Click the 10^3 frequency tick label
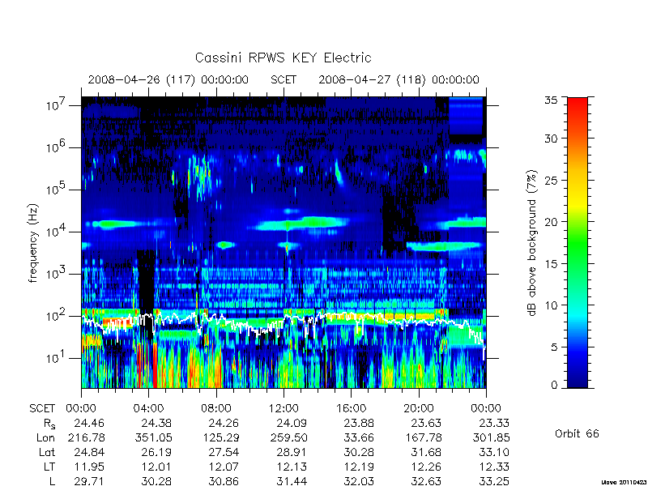Screen dimensions: 648x486 click(57, 273)
